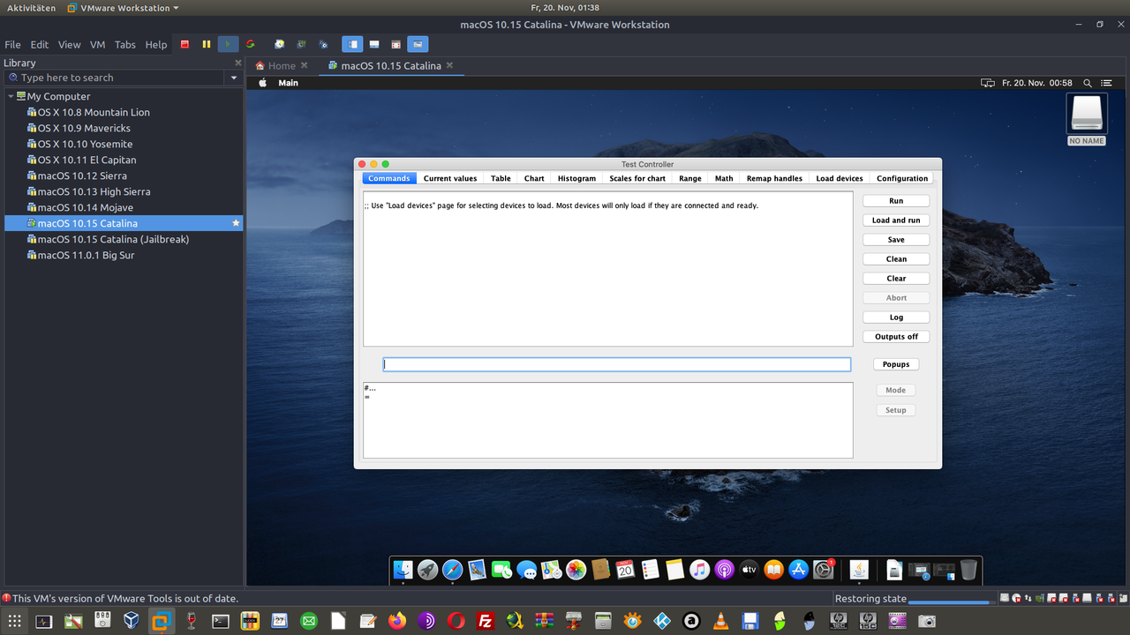Collapse the My Computer tree node
Image resolution: width=1130 pixels, height=635 pixels.
tap(11, 96)
